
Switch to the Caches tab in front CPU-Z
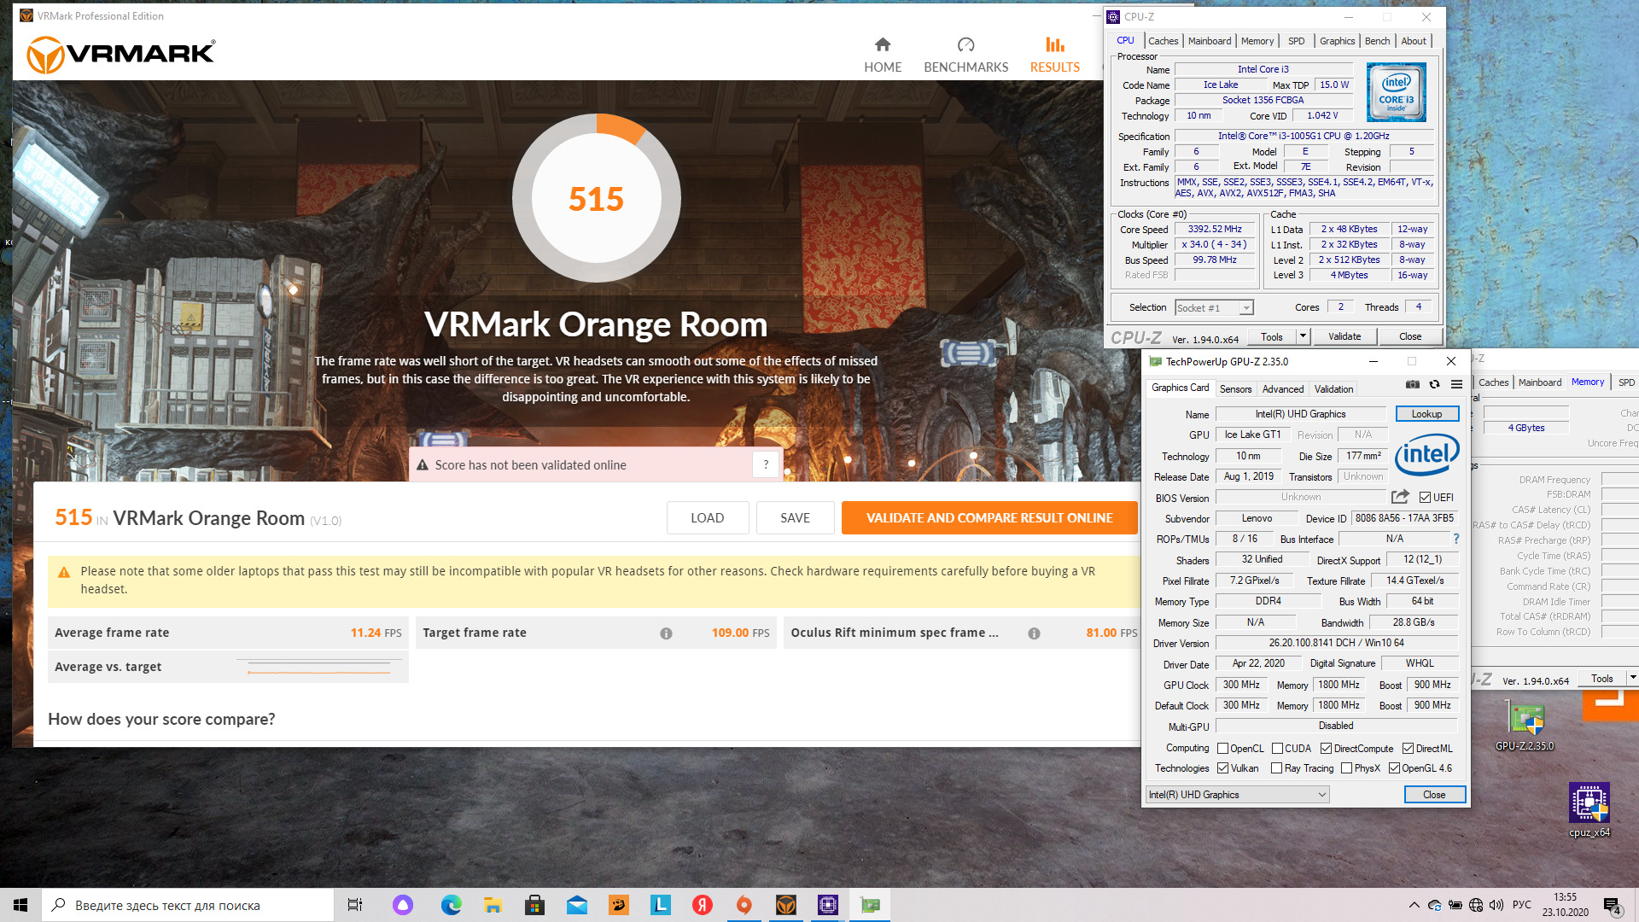coord(1163,41)
